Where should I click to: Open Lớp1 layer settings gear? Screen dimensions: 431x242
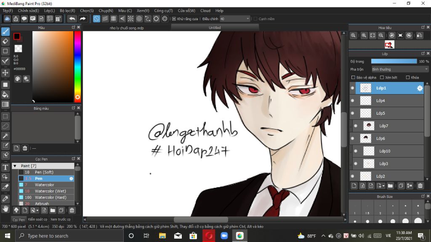coord(420,88)
